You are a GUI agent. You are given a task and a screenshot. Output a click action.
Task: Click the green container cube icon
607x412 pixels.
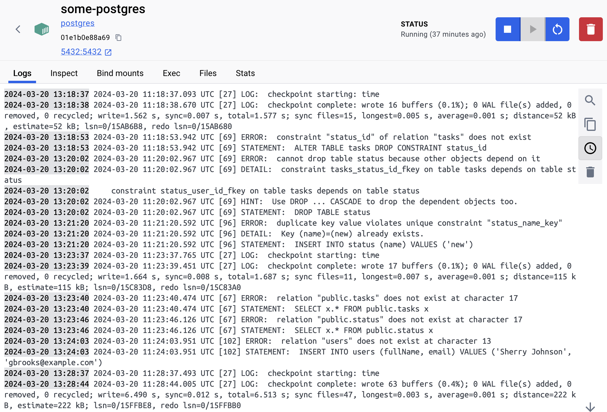(x=42, y=29)
